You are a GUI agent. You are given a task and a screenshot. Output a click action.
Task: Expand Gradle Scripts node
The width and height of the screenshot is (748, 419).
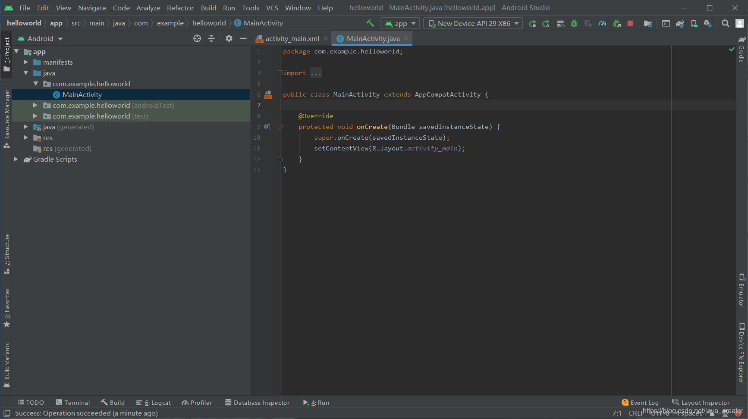[x=16, y=159]
